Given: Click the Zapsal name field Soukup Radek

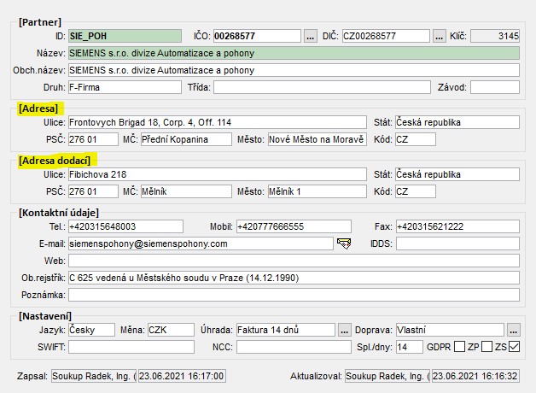Looking at the screenshot, I should point(94,376).
